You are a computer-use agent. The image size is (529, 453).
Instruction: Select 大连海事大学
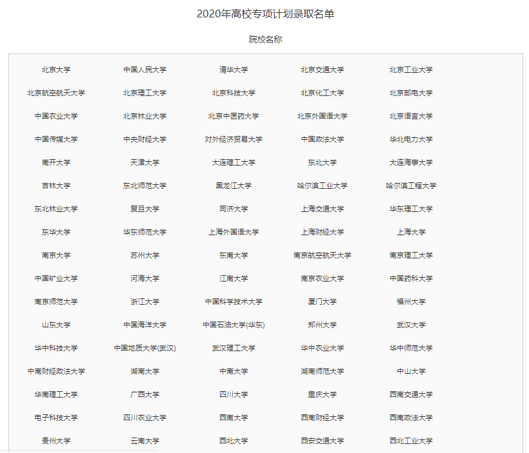(411, 162)
